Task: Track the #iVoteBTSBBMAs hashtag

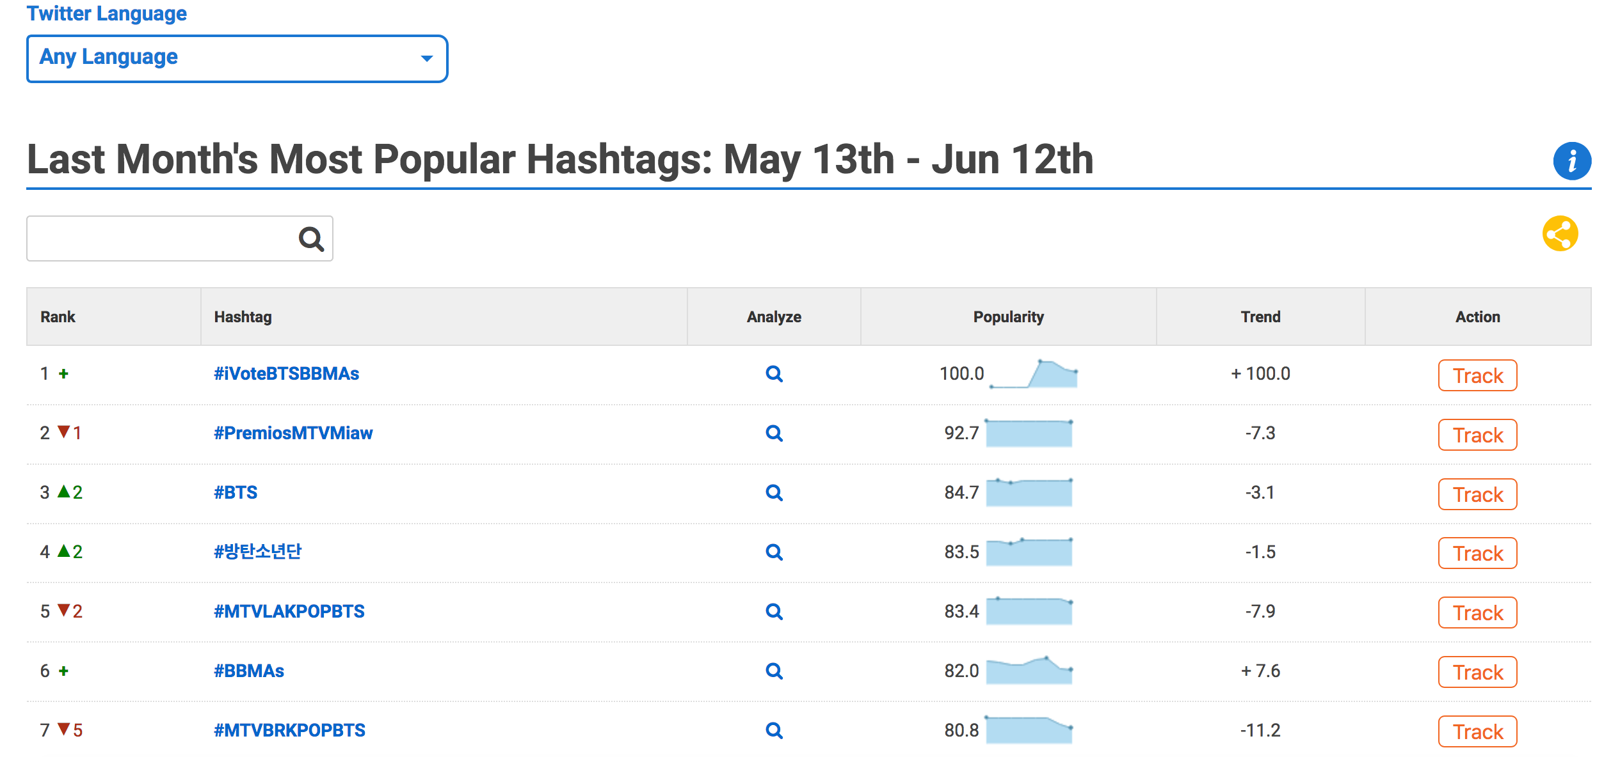Action: tap(1477, 376)
